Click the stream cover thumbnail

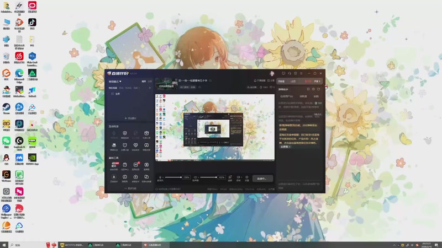click(166, 84)
